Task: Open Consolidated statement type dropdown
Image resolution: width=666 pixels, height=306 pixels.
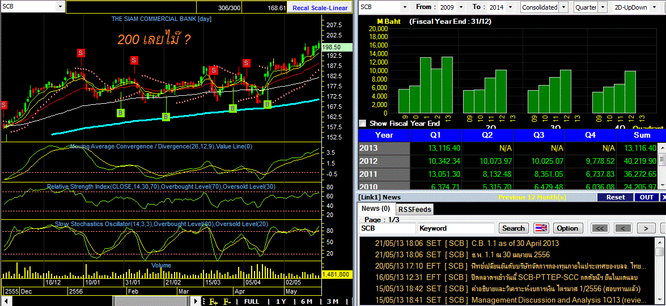Action: coord(563,7)
